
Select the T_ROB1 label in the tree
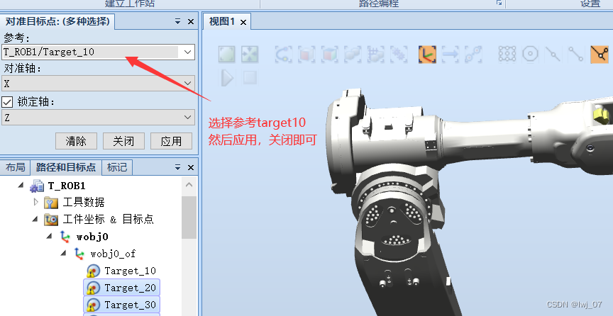[67, 185]
